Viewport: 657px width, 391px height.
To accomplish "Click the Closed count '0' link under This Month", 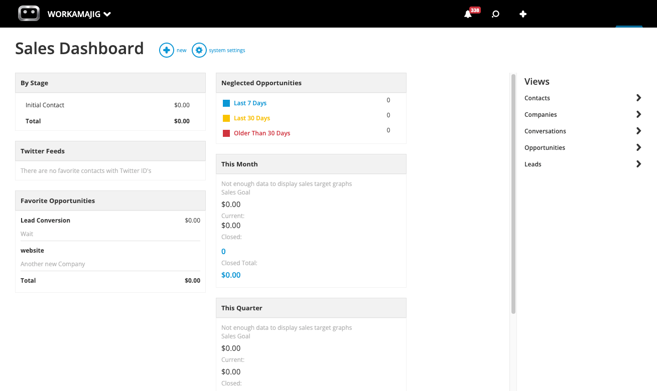I will point(223,251).
